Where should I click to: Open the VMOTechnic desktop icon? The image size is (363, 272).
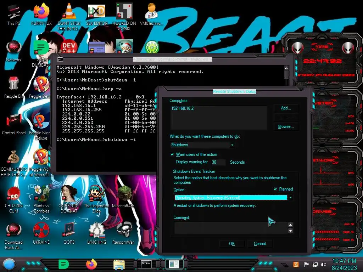coord(152,14)
